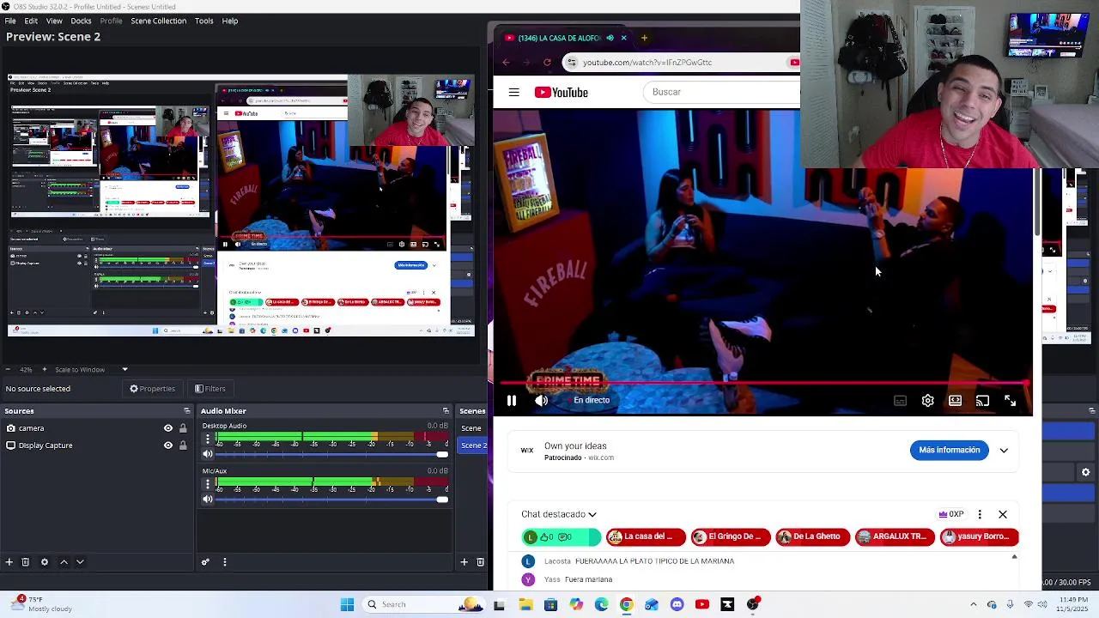Pause the YouTube live video
The width and height of the screenshot is (1099, 618).
pos(512,401)
